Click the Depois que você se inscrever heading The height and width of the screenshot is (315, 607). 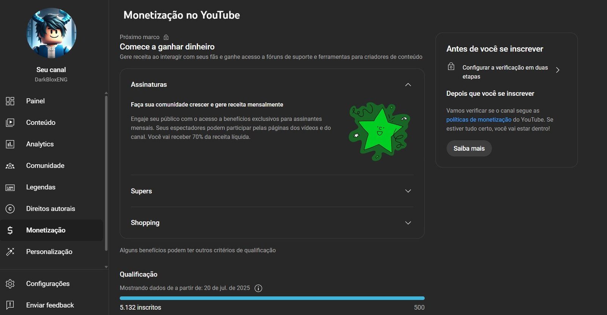coord(490,94)
